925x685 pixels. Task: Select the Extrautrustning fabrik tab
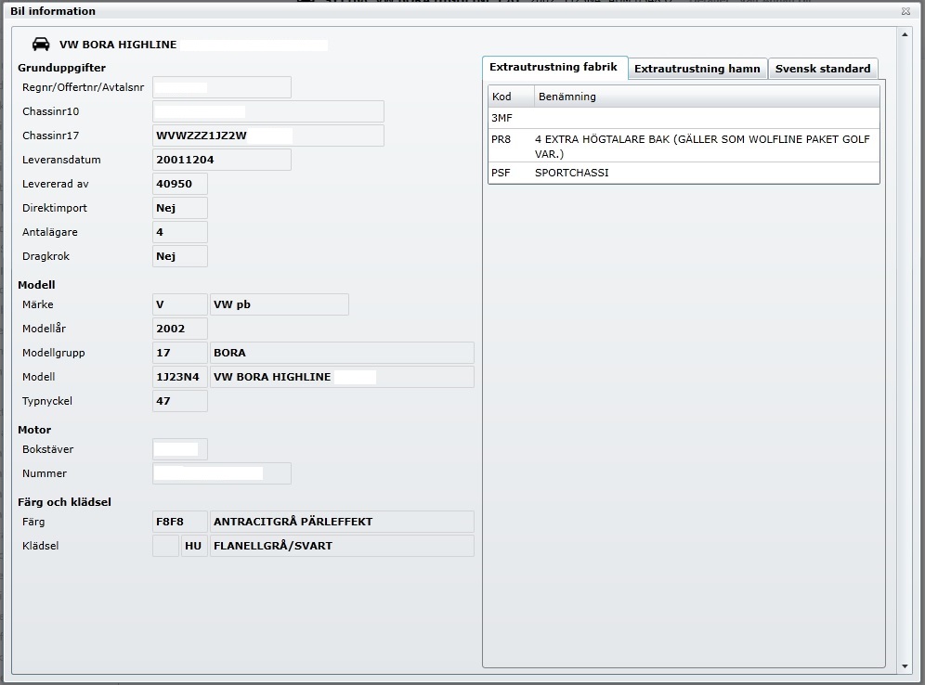click(x=554, y=68)
